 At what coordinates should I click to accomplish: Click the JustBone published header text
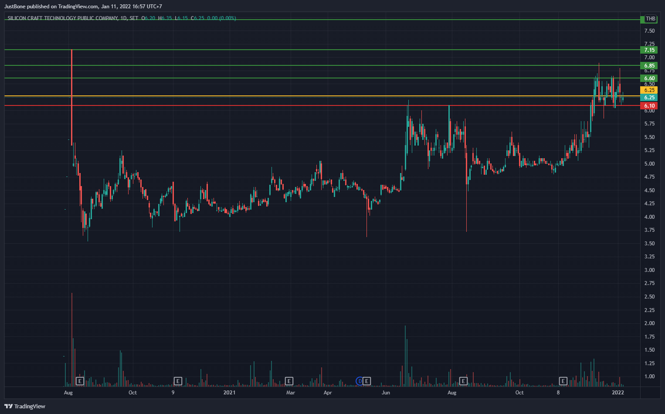[83, 7]
